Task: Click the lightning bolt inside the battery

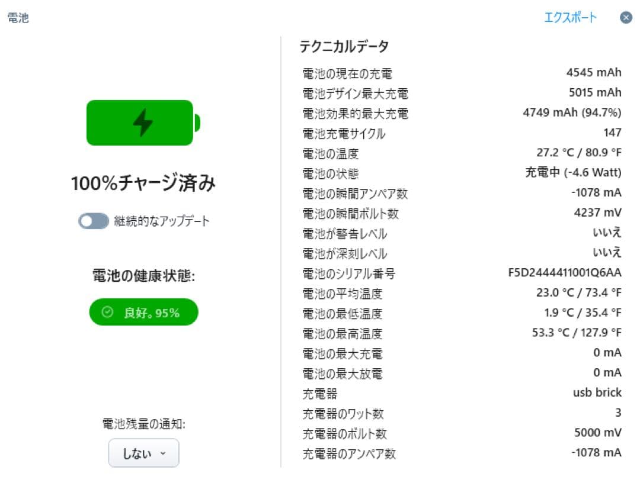Action: tap(142, 123)
